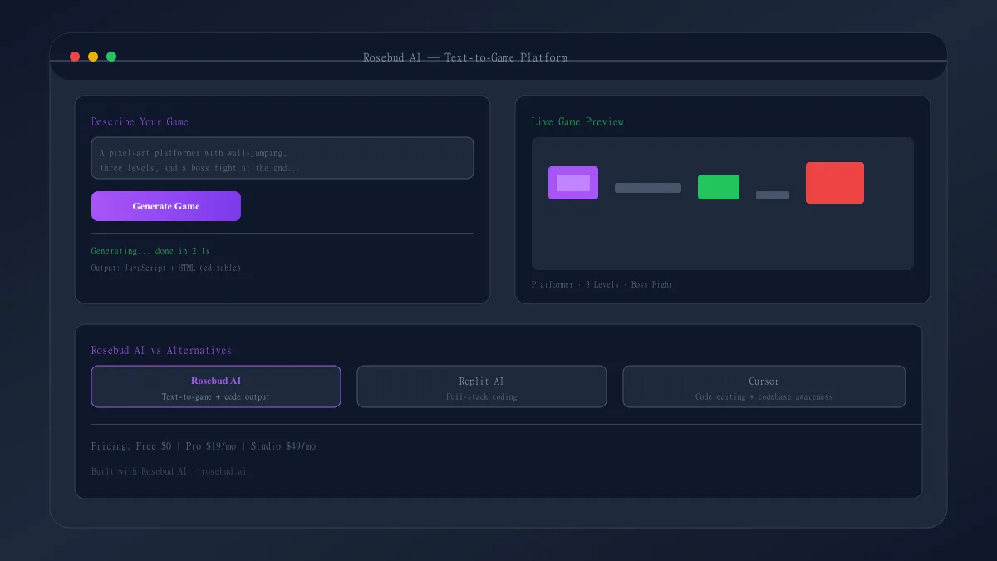
Task: Click the green block in game preview
Action: [719, 187]
